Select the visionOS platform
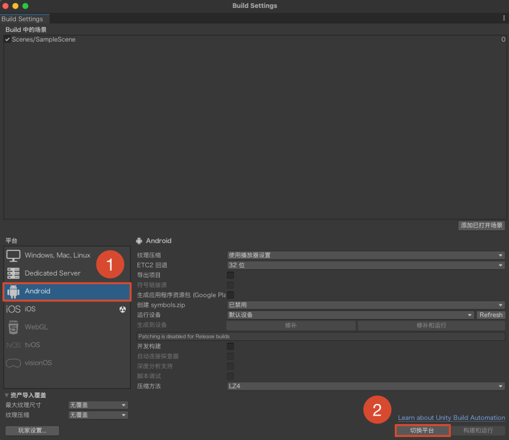 point(67,363)
